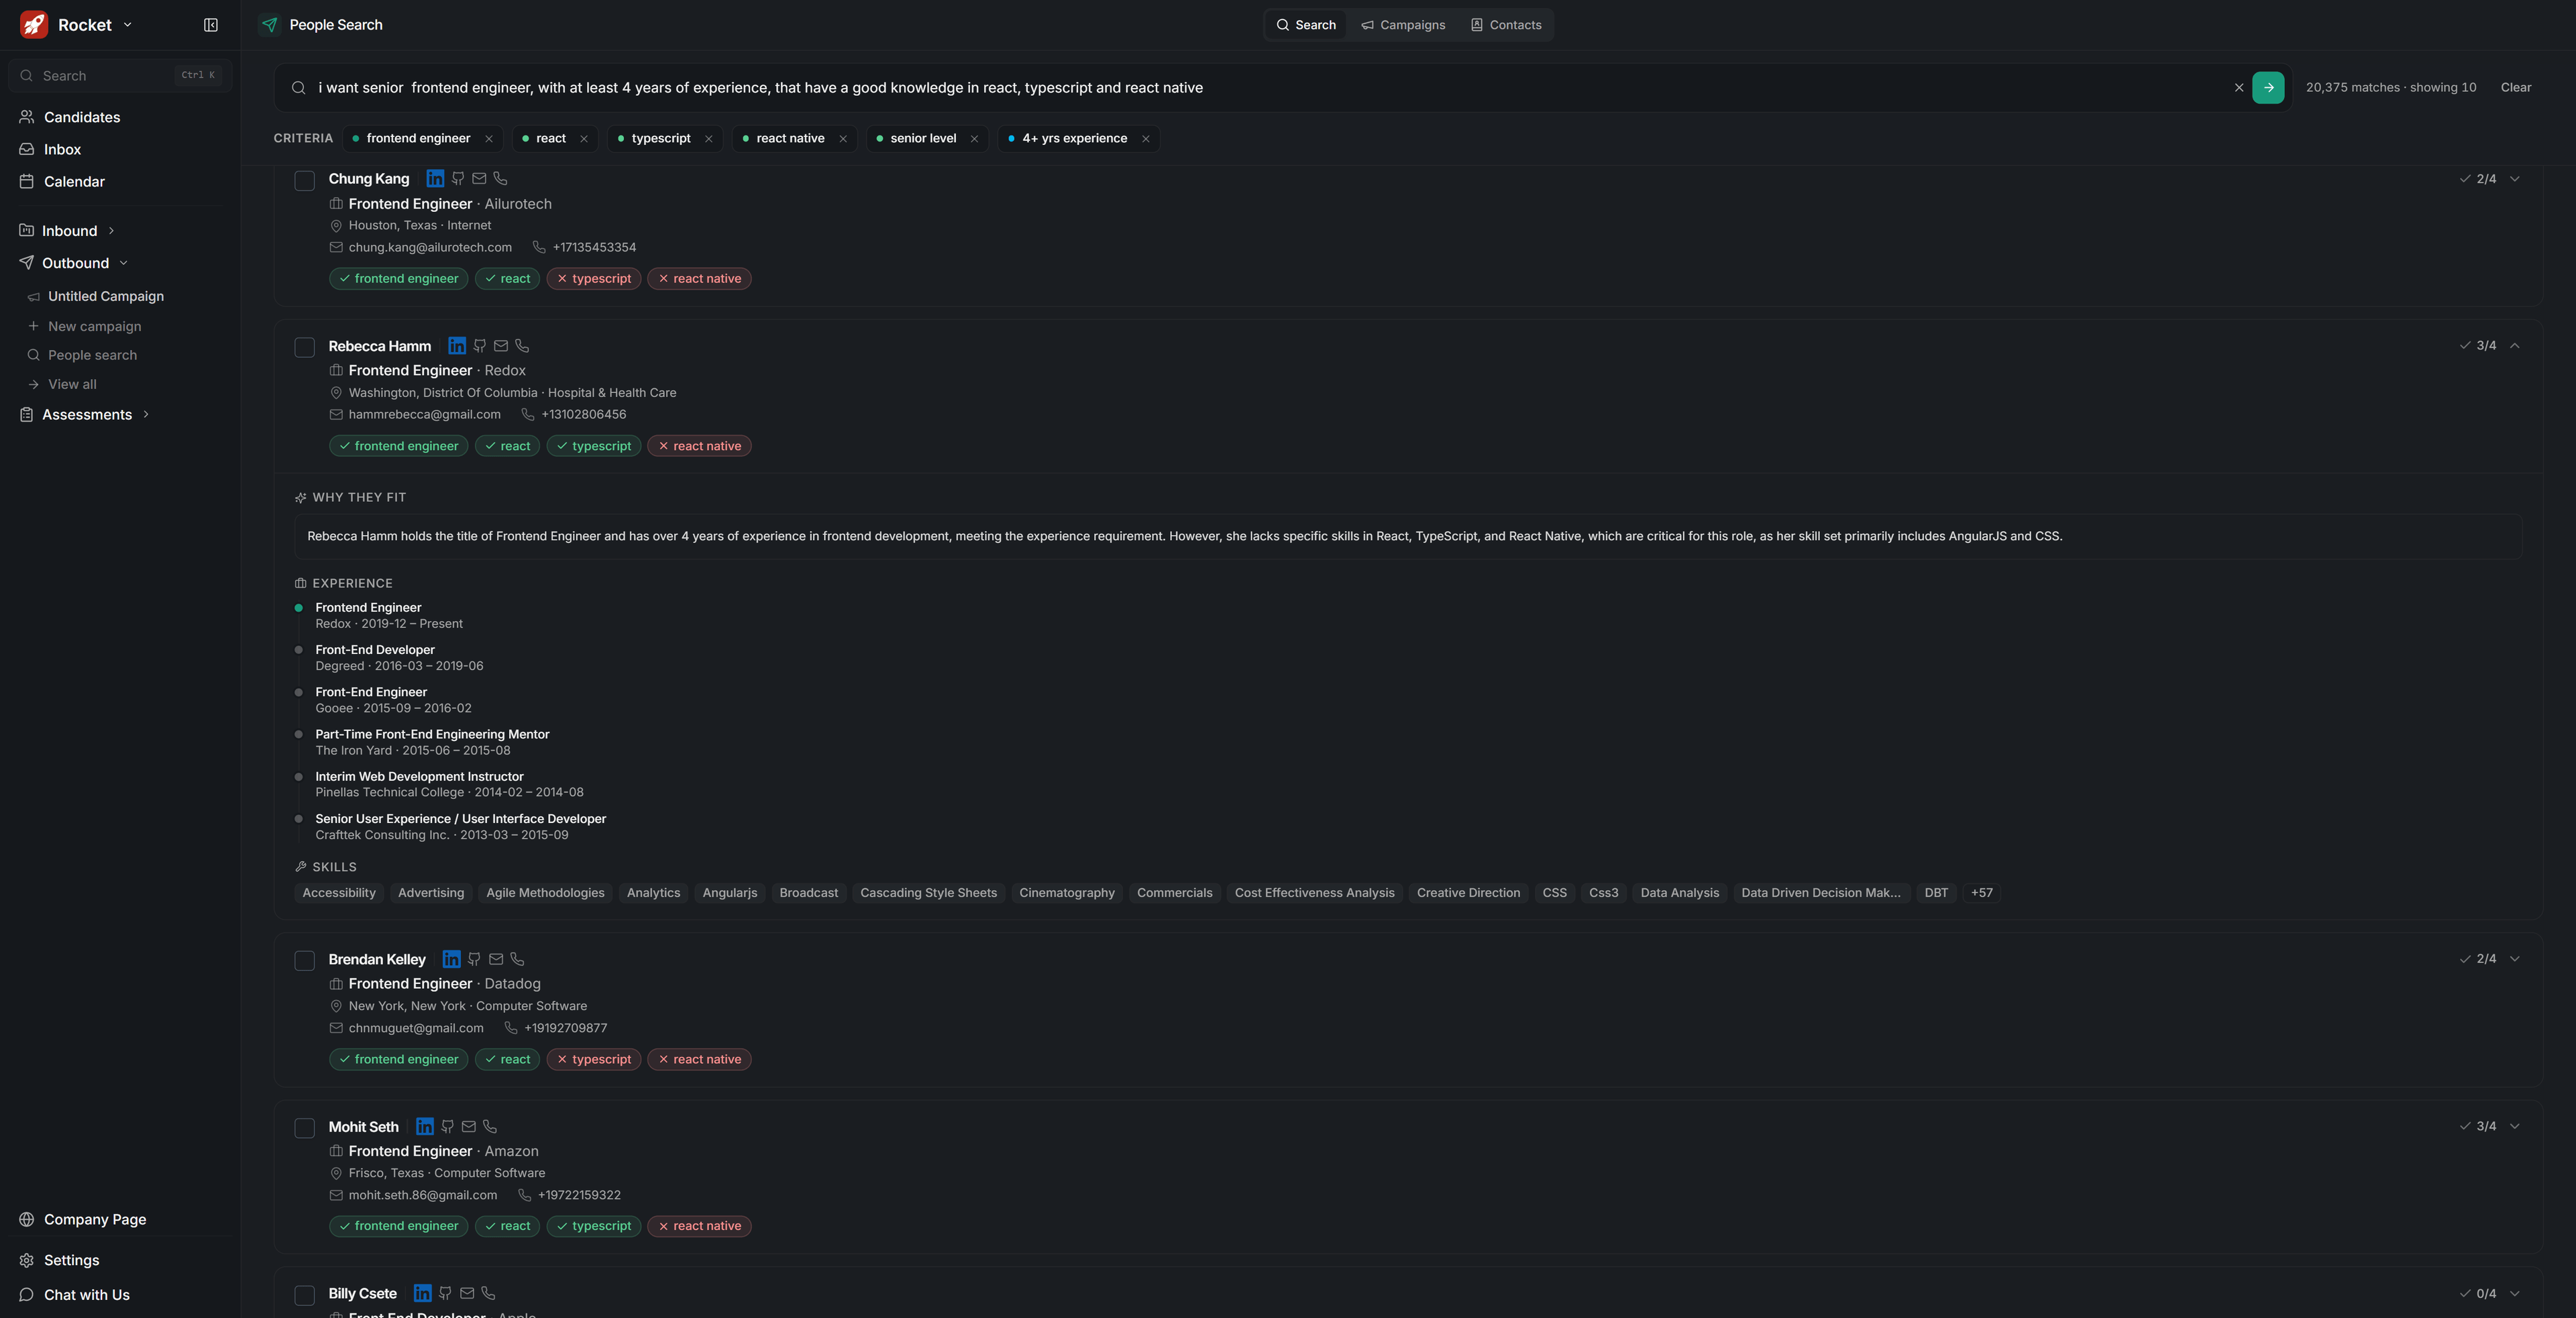Open Rebecca Hamm's LinkedIn icon
Viewport: 2576px width, 1318px height.
pyautogui.click(x=457, y=346)
